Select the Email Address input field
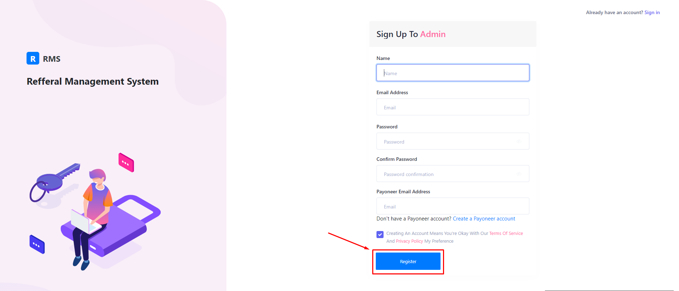Image resolution: width=679 pixels, height=291 pixels. click(x=453, y=107)
